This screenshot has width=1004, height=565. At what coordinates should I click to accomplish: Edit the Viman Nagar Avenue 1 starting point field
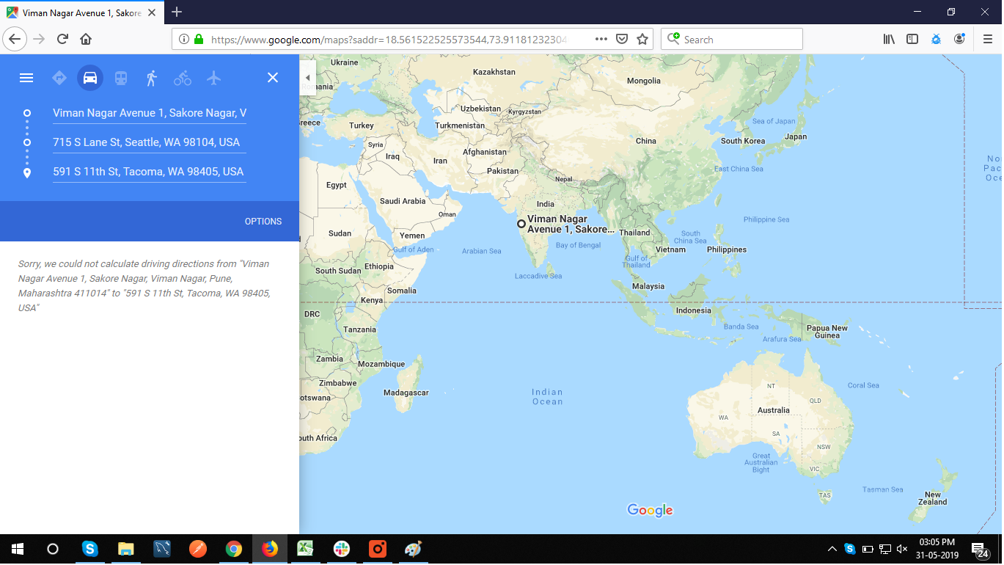(150, 113)
